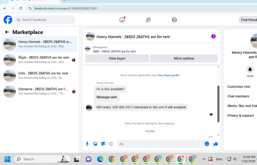The height and width of the screenshot is (165, 257).
Task: Open Task View on taskbar
Action: click(x=77, y=159)
